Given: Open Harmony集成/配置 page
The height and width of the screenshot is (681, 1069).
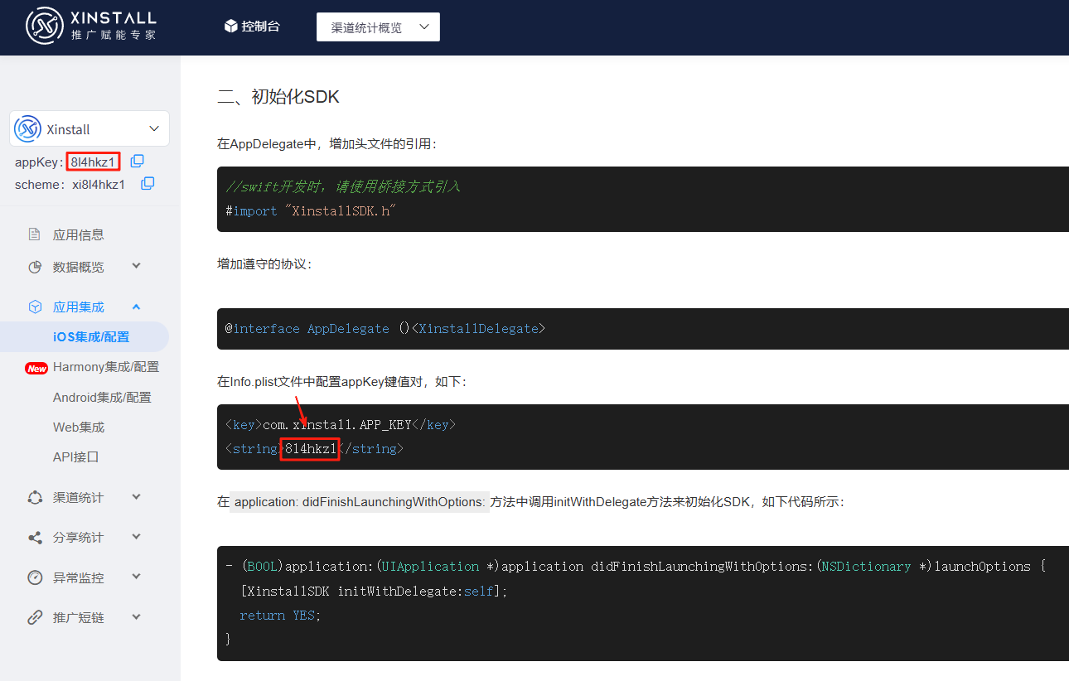Looking at the screenshot, I should [106, 366].
